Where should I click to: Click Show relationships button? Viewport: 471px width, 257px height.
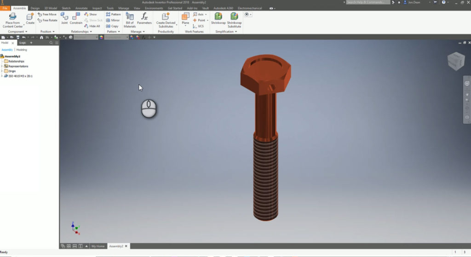91,14
